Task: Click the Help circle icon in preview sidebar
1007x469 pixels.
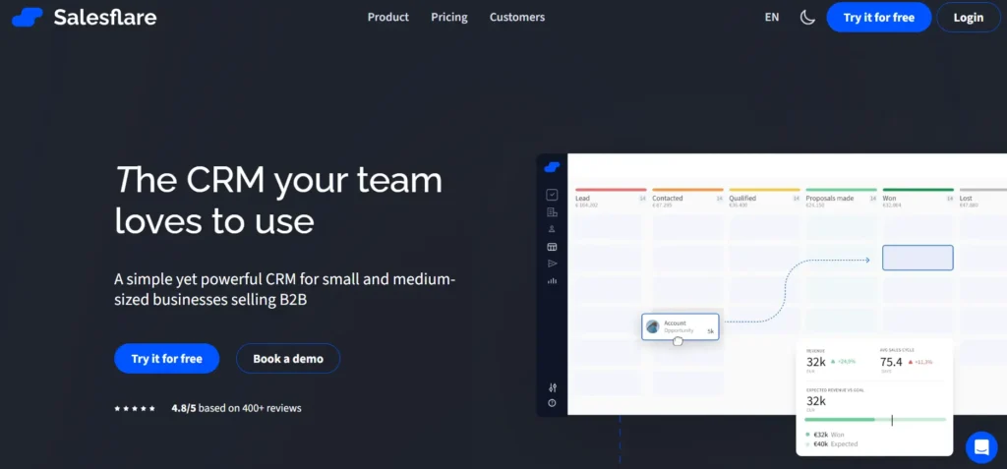Action: [552, 403]
